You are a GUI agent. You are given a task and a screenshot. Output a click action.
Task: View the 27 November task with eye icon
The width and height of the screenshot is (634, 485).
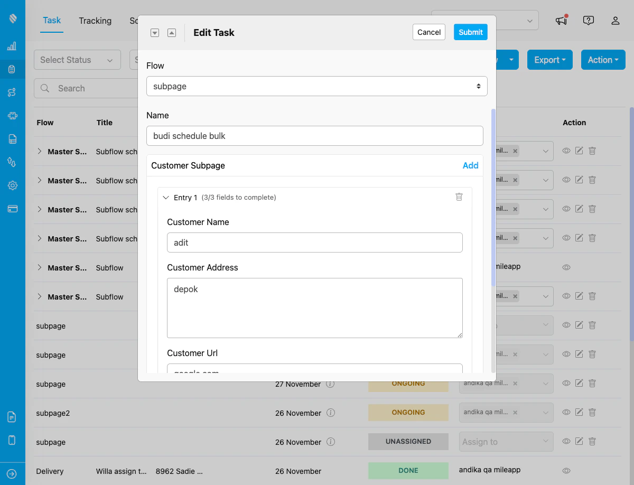click(x=566, y=383)
